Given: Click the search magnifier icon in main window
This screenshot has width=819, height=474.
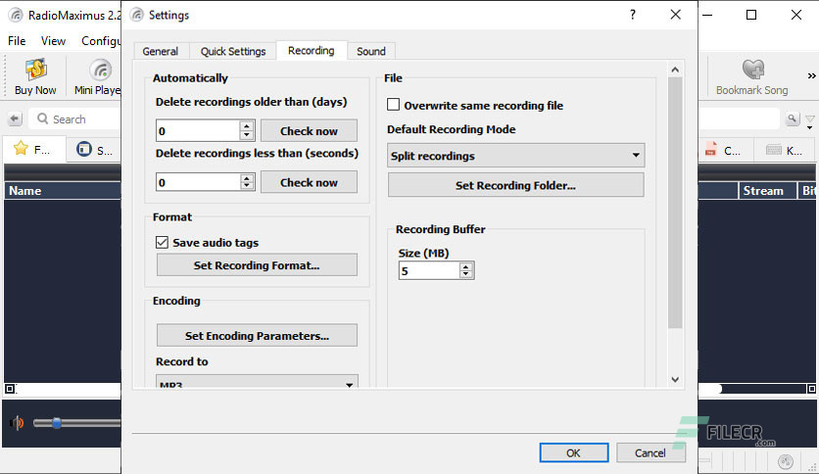Looking at the screenshot, I should [43, 119].
